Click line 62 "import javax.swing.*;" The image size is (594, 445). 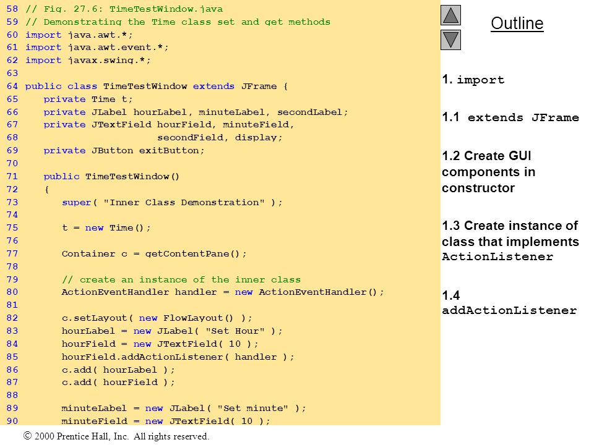coord(88,60)
